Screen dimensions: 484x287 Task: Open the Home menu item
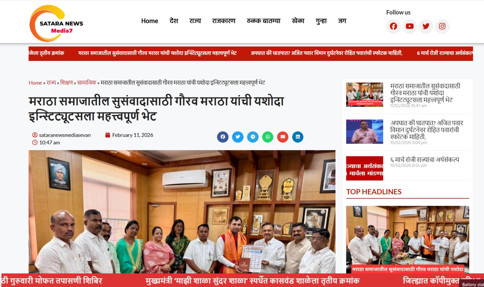click(x=150, y=21)
